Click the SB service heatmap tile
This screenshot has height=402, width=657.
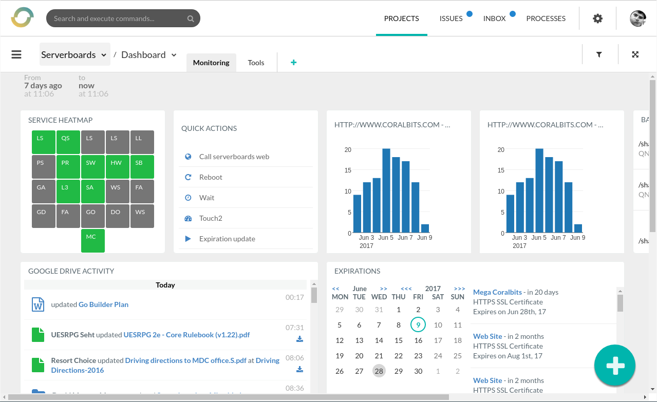(142, 167)
